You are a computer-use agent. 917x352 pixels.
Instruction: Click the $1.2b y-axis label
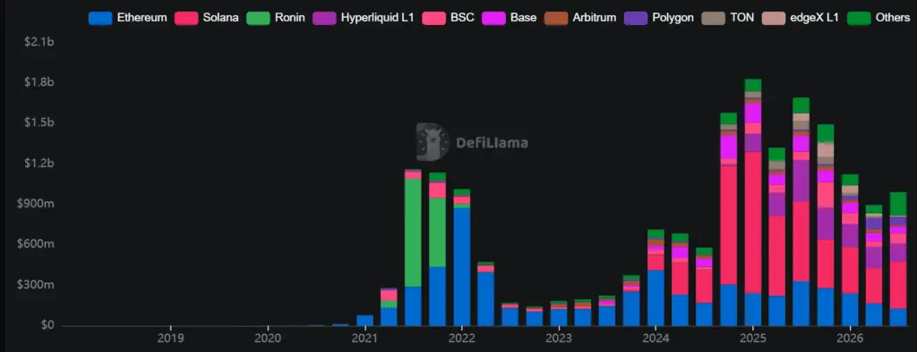tap(39, 163)
